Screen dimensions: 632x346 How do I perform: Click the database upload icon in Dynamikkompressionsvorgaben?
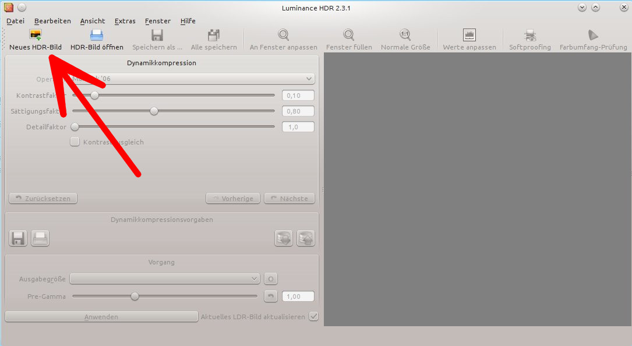[x=306, y=238]
